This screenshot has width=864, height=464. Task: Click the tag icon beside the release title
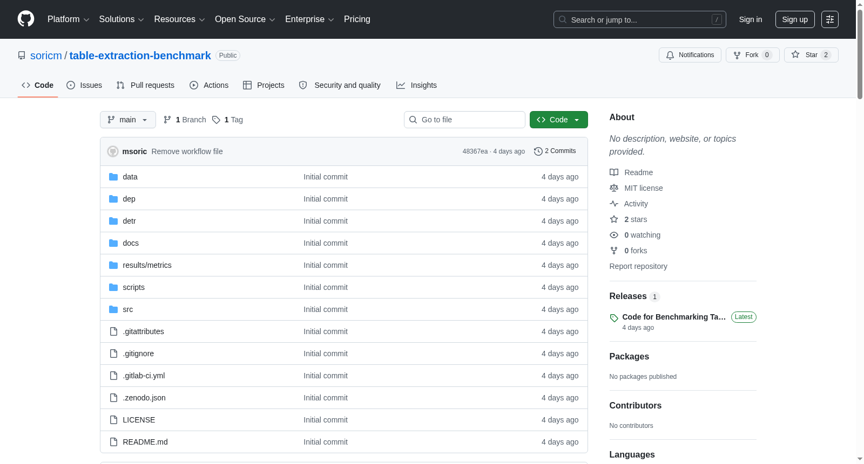(x=614, y=318)
